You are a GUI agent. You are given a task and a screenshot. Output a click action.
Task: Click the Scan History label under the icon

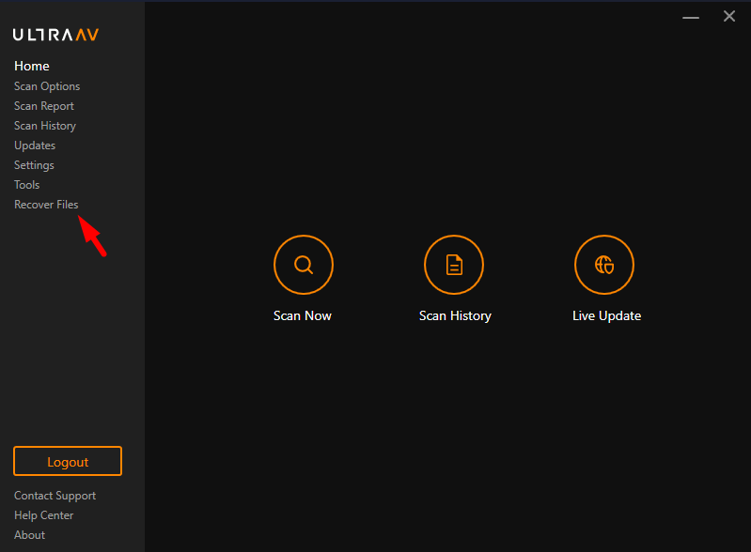coord(455,315)
